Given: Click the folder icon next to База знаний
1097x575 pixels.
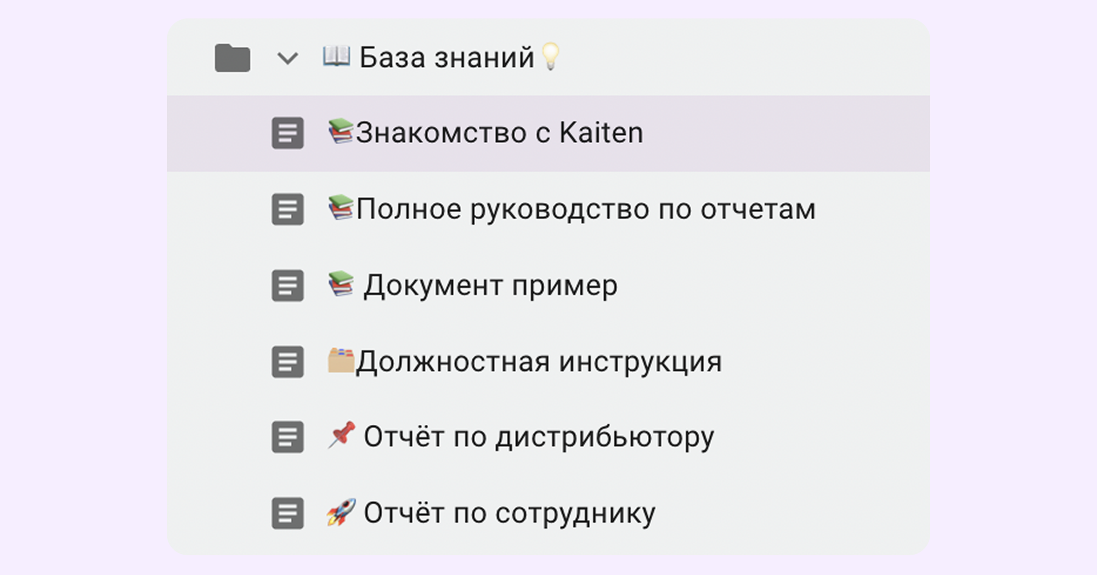Looking at the screenshot, I should click(233, 56).
